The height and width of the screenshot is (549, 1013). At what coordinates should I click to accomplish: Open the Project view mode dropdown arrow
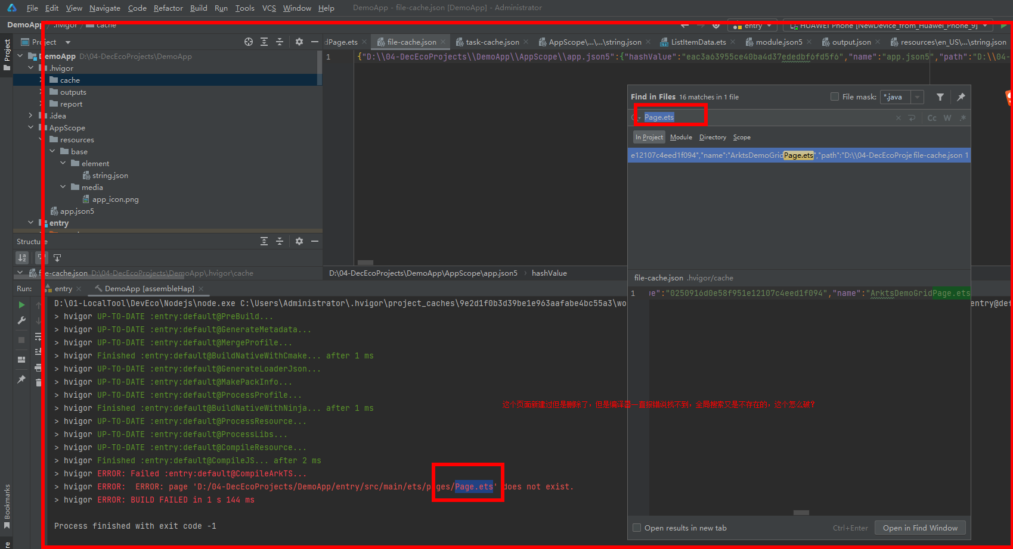tap(68, 42)
